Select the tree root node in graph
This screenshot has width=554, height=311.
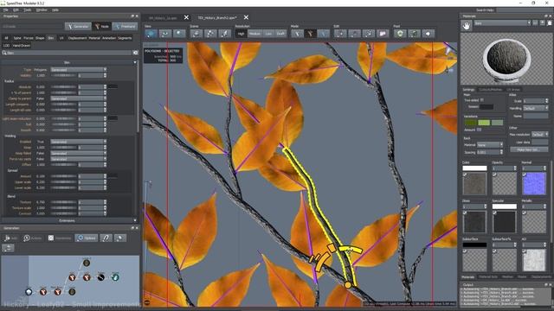29,292
